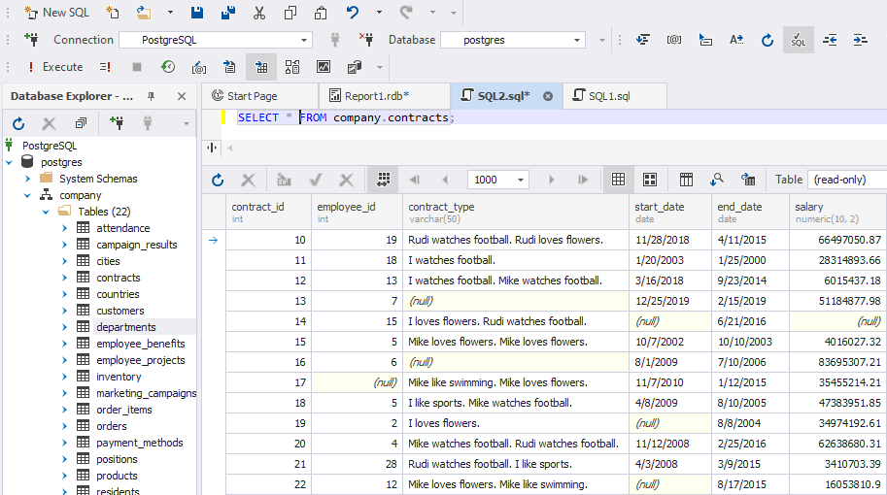Click the Increase indent icon
This screenshot has width=887, height=495.
click(861, 40)
